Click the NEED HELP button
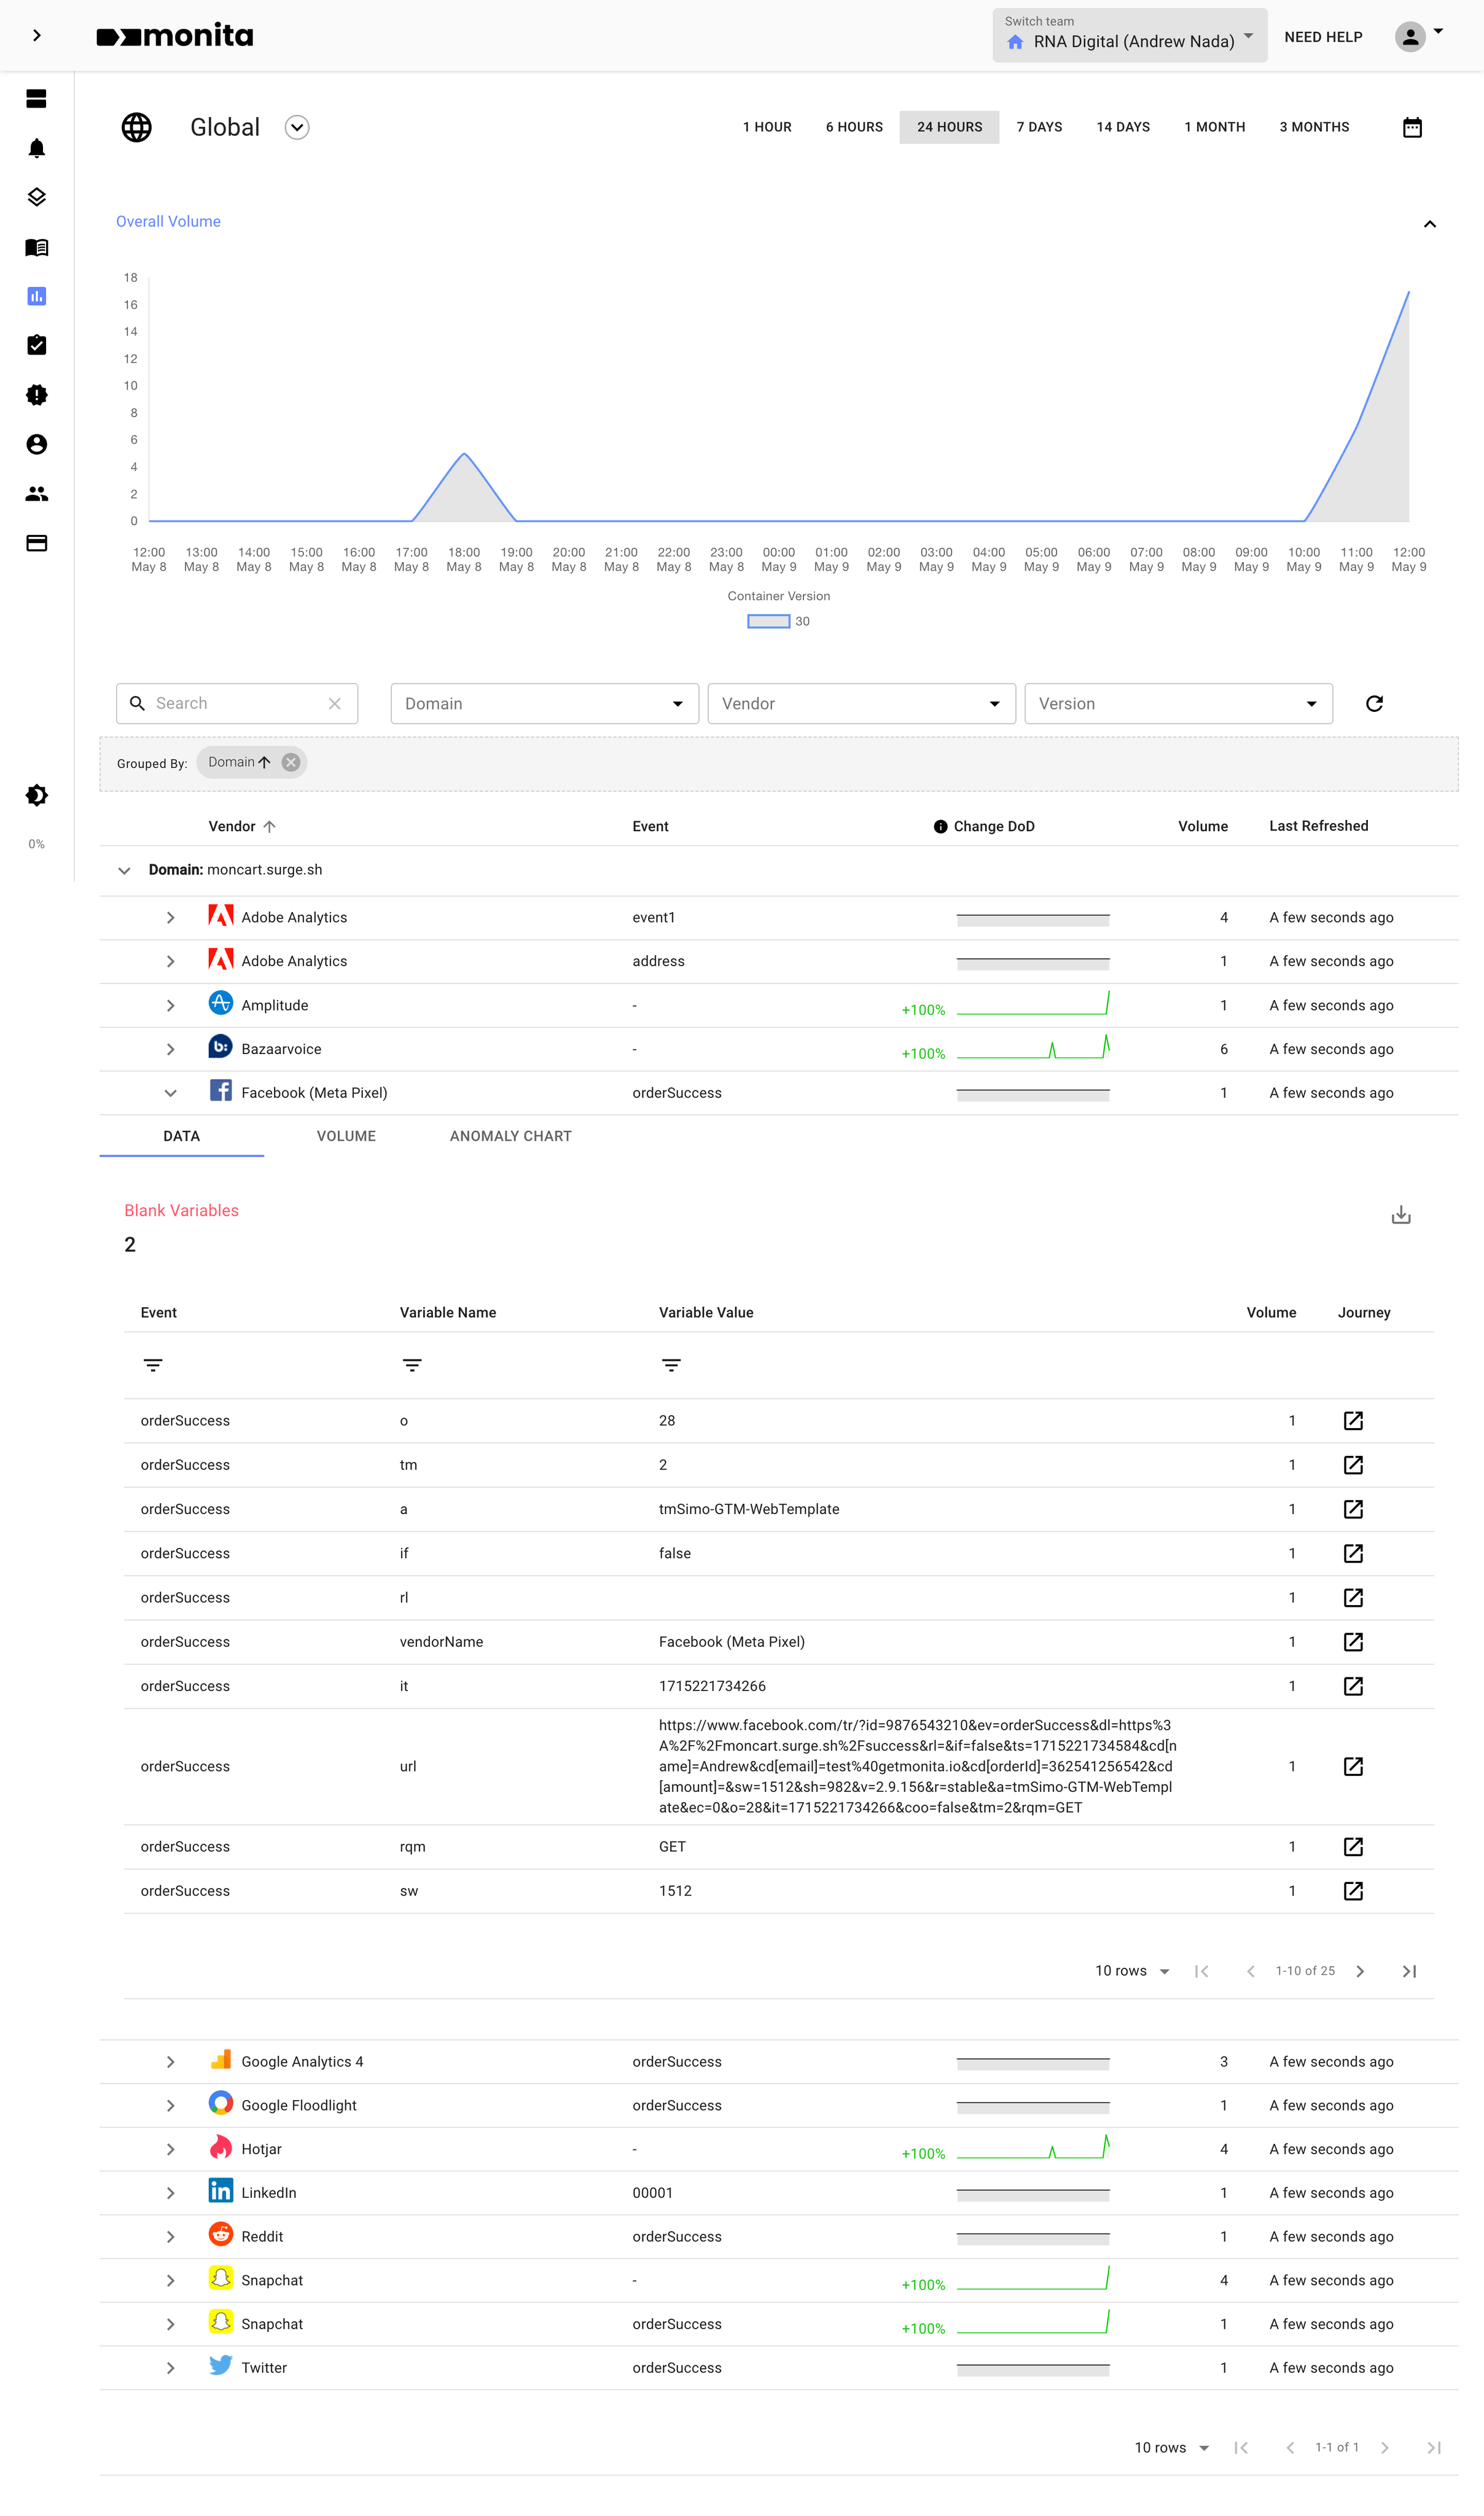 click(1322, 37)
